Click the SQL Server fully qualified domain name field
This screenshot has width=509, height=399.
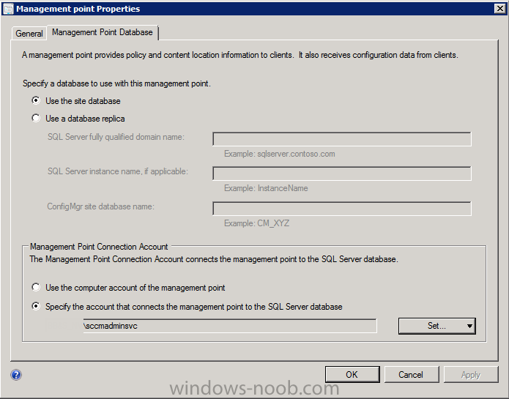pos(341,139)
